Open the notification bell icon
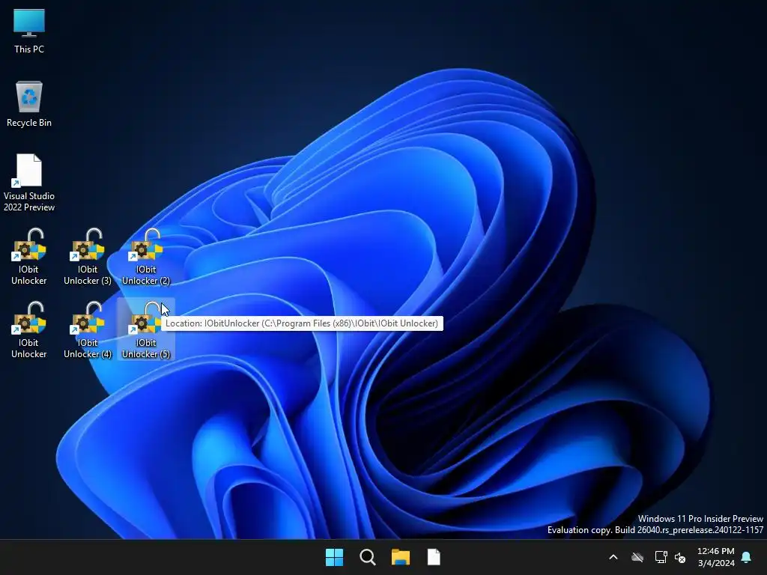Screen dimensions: 767x575 point(747,557)
